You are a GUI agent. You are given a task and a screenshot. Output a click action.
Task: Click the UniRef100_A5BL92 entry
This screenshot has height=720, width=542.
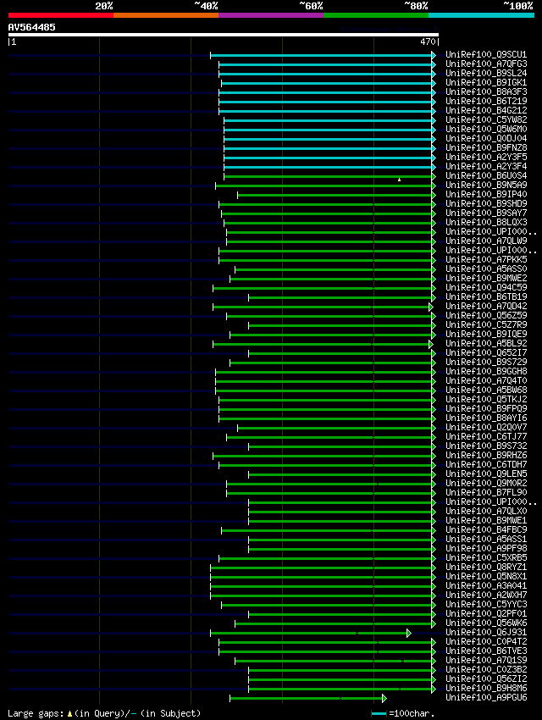tap(486, 343)
